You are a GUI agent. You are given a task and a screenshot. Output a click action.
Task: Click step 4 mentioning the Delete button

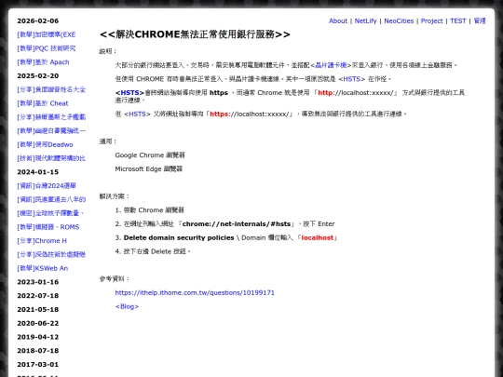(153, 251)
